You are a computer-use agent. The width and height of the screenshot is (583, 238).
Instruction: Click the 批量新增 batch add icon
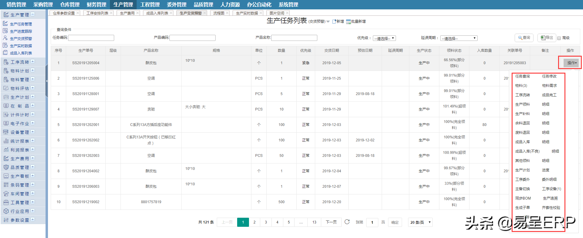(x=348, y=21)
